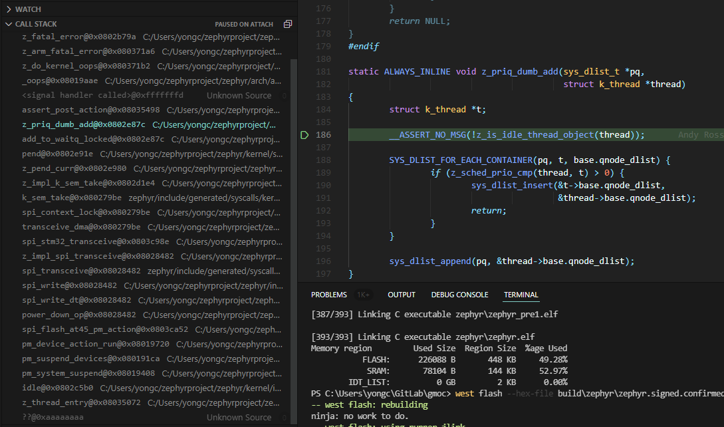Viewport: 724px width, 427px height.
Task: Click __ASSERT_NO_MSG on line 186
Action: (427, 135)
